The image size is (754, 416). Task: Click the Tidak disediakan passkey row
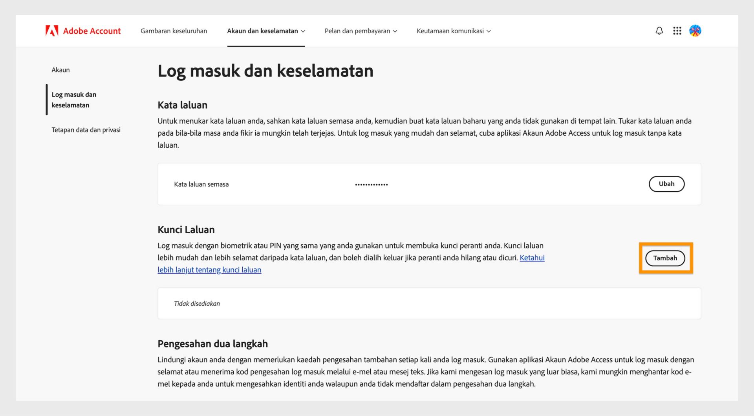tap(197, 303)
